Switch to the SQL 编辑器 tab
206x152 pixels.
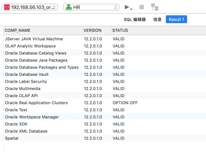(135, 19)
